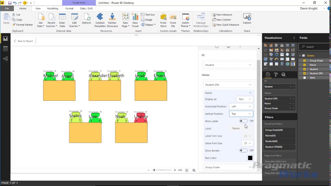Open the Fields well tab icon
This screenshot has height=186, width=331.
(268, 75)
